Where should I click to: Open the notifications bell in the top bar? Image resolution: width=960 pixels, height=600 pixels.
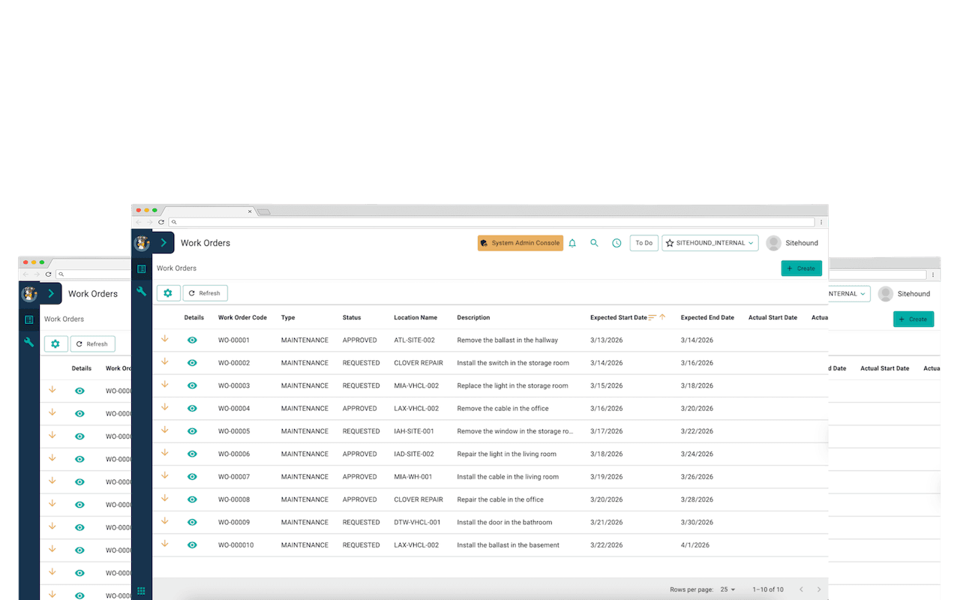(572, 243)
